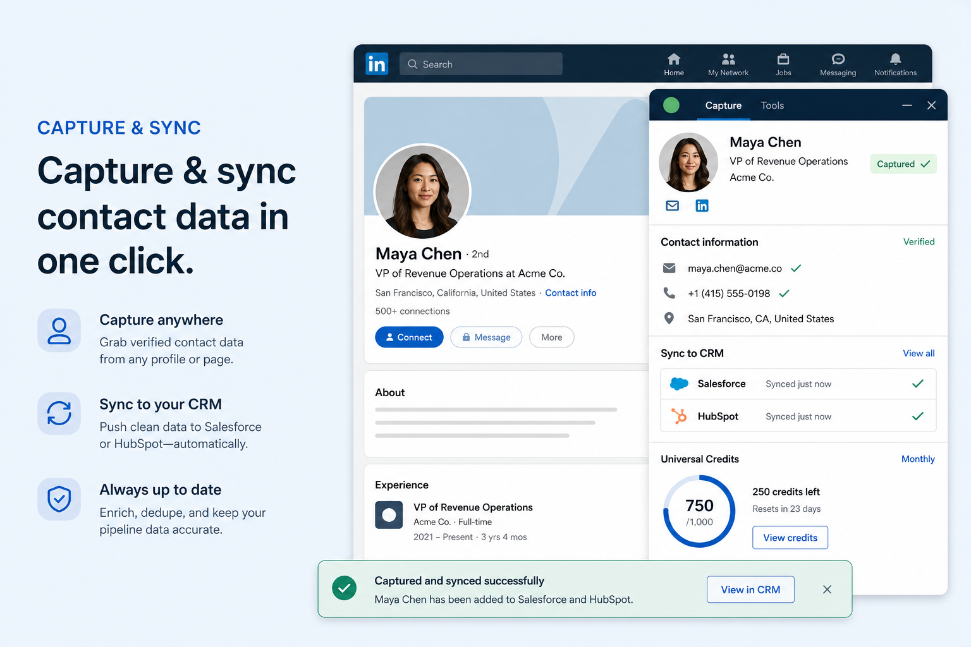The height and width of the screenshot is (647, 971).
Task: Dismiss the success notification toast
Action: (x=827, y=590)
